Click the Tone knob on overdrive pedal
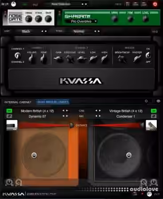Viewport: 163px width, 199px height. (130, 19)
